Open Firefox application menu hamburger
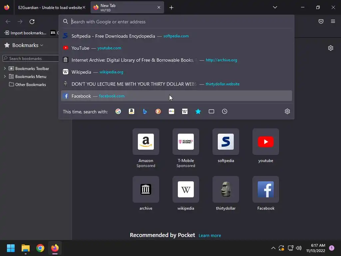 click(333, 21)
